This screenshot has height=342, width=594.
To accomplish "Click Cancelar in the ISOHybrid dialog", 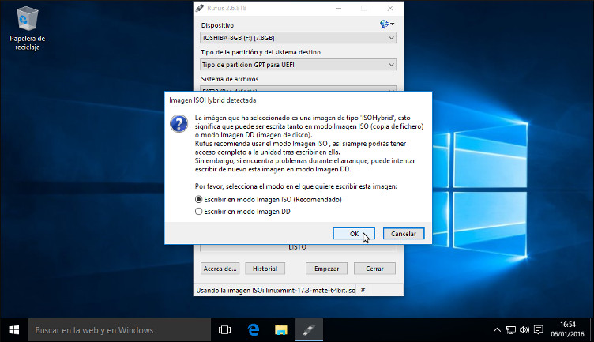I will 404,234.
